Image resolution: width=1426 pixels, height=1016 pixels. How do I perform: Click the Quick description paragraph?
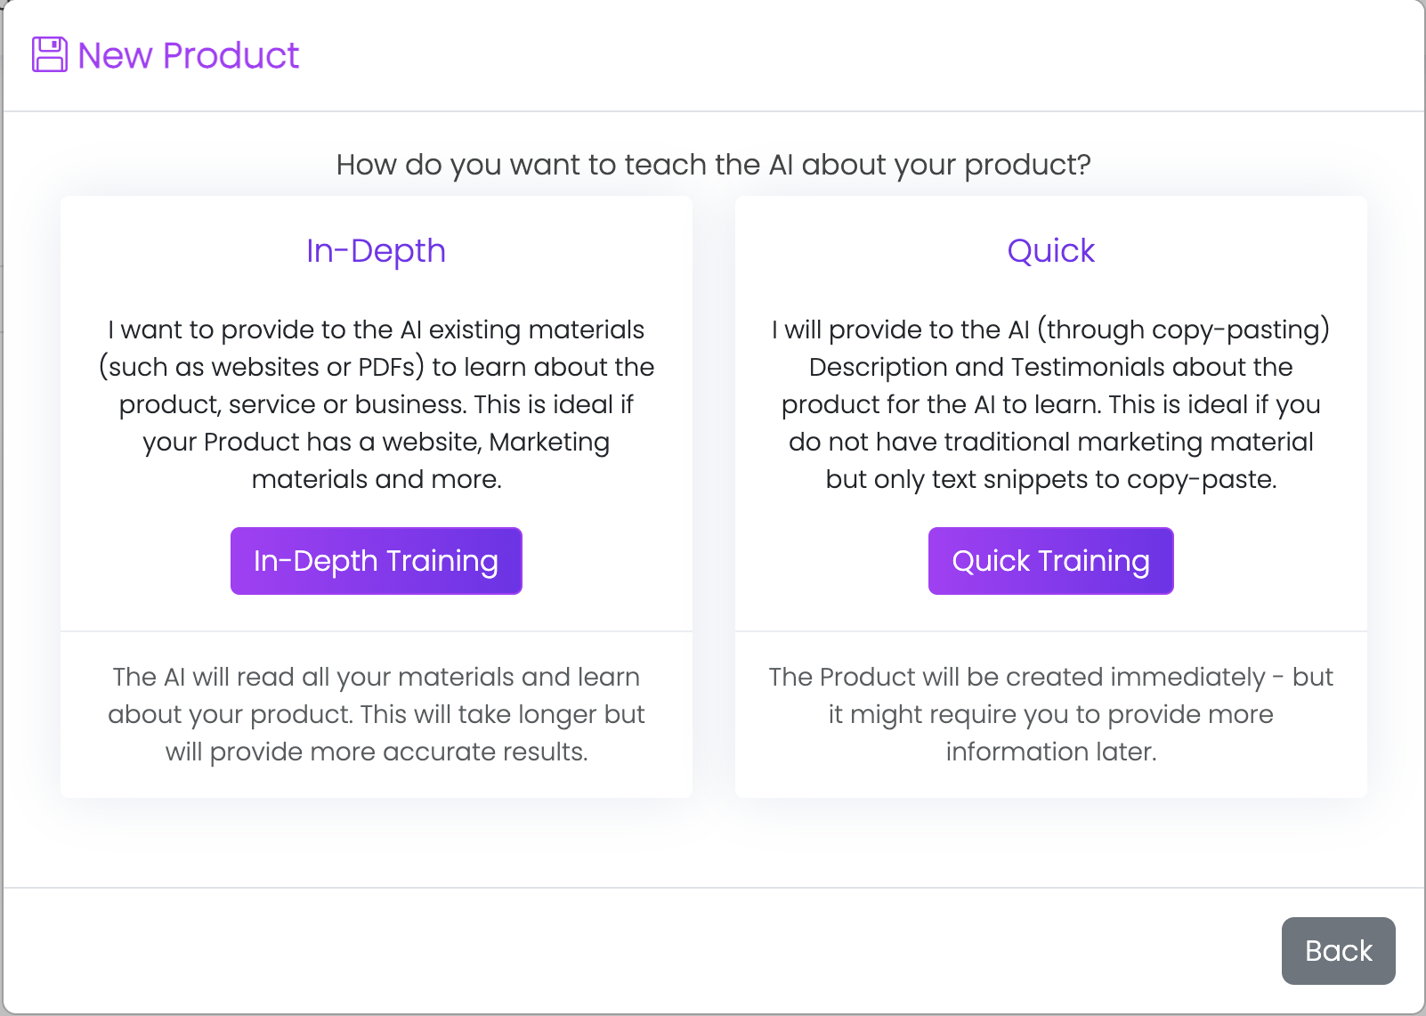1051,404
